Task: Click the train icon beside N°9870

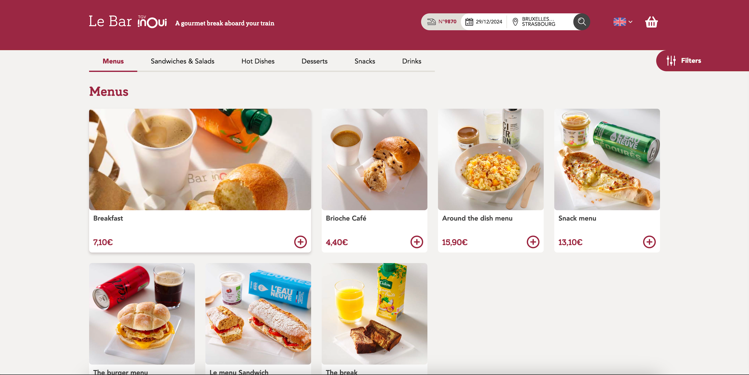Action: click(x=432, y=22)
